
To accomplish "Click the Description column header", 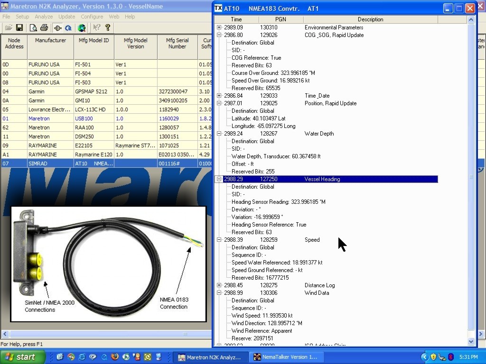I will coord(370,19).
